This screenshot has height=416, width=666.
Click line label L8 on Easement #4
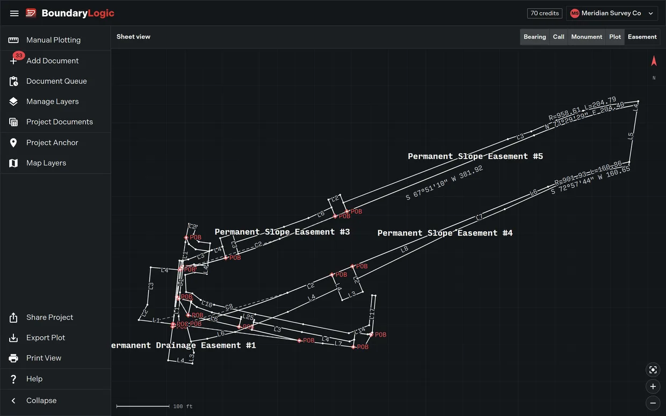[404, 249]
